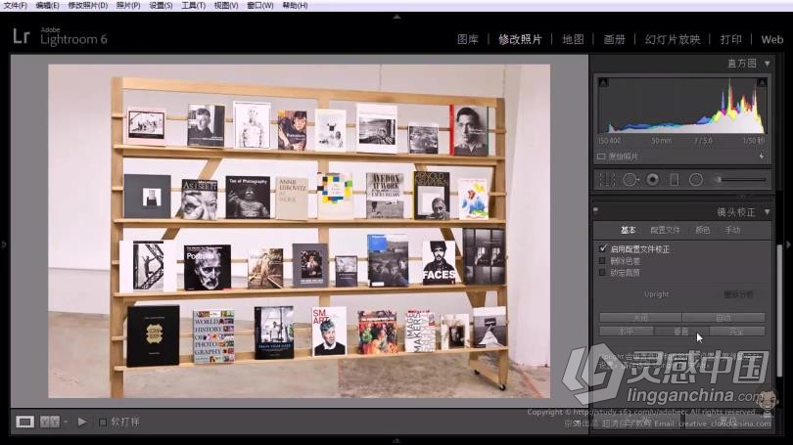Open the 文件(F) menu
793x445 pixels.
pos(15,6)
